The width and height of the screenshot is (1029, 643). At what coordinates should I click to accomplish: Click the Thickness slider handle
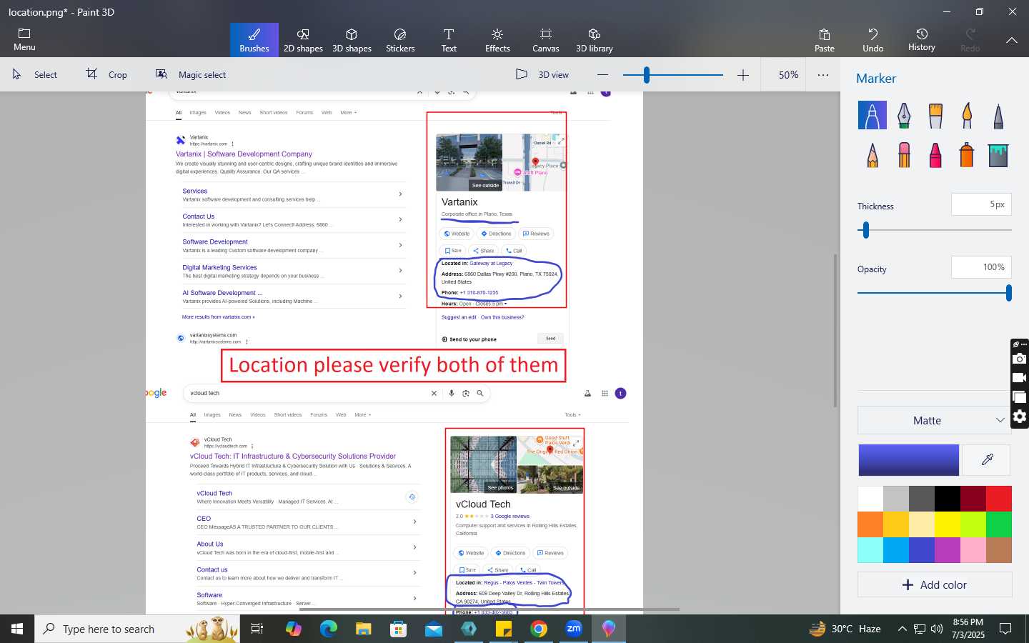[x=866, y=230]
